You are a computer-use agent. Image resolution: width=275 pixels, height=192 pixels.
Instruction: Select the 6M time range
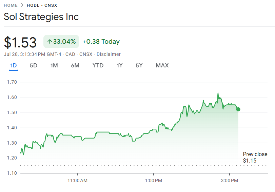(75, 65)
